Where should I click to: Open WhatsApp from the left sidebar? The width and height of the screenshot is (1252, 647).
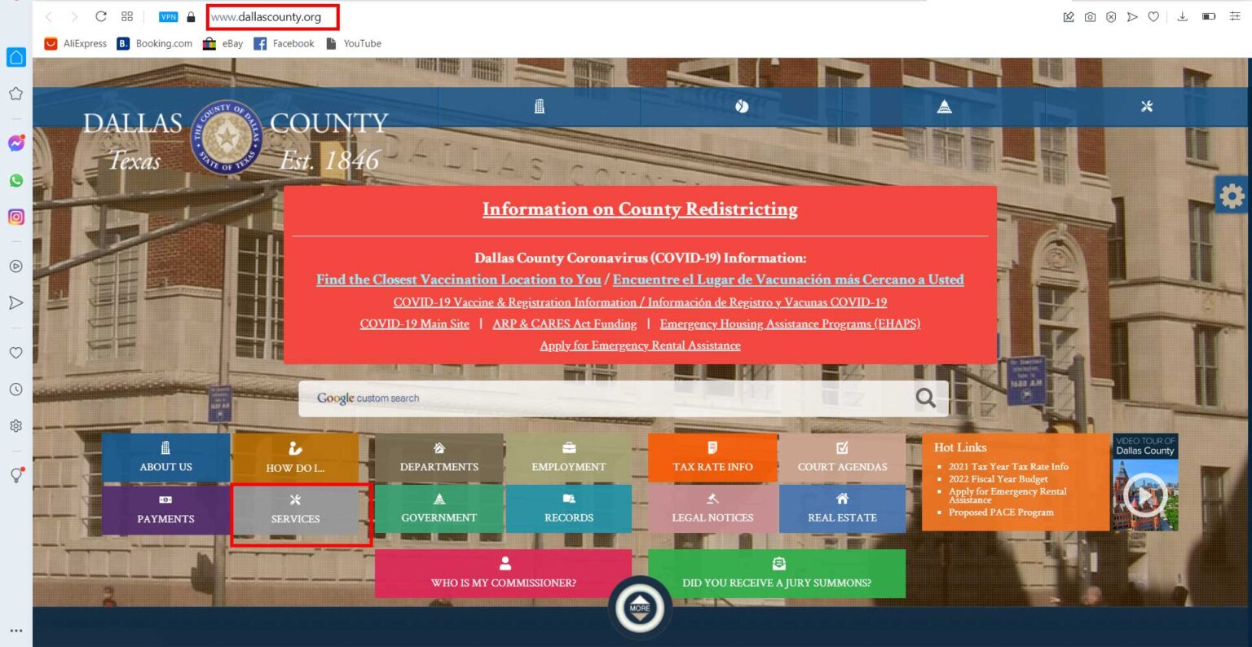pyautogui.click(x=15, y=180)
